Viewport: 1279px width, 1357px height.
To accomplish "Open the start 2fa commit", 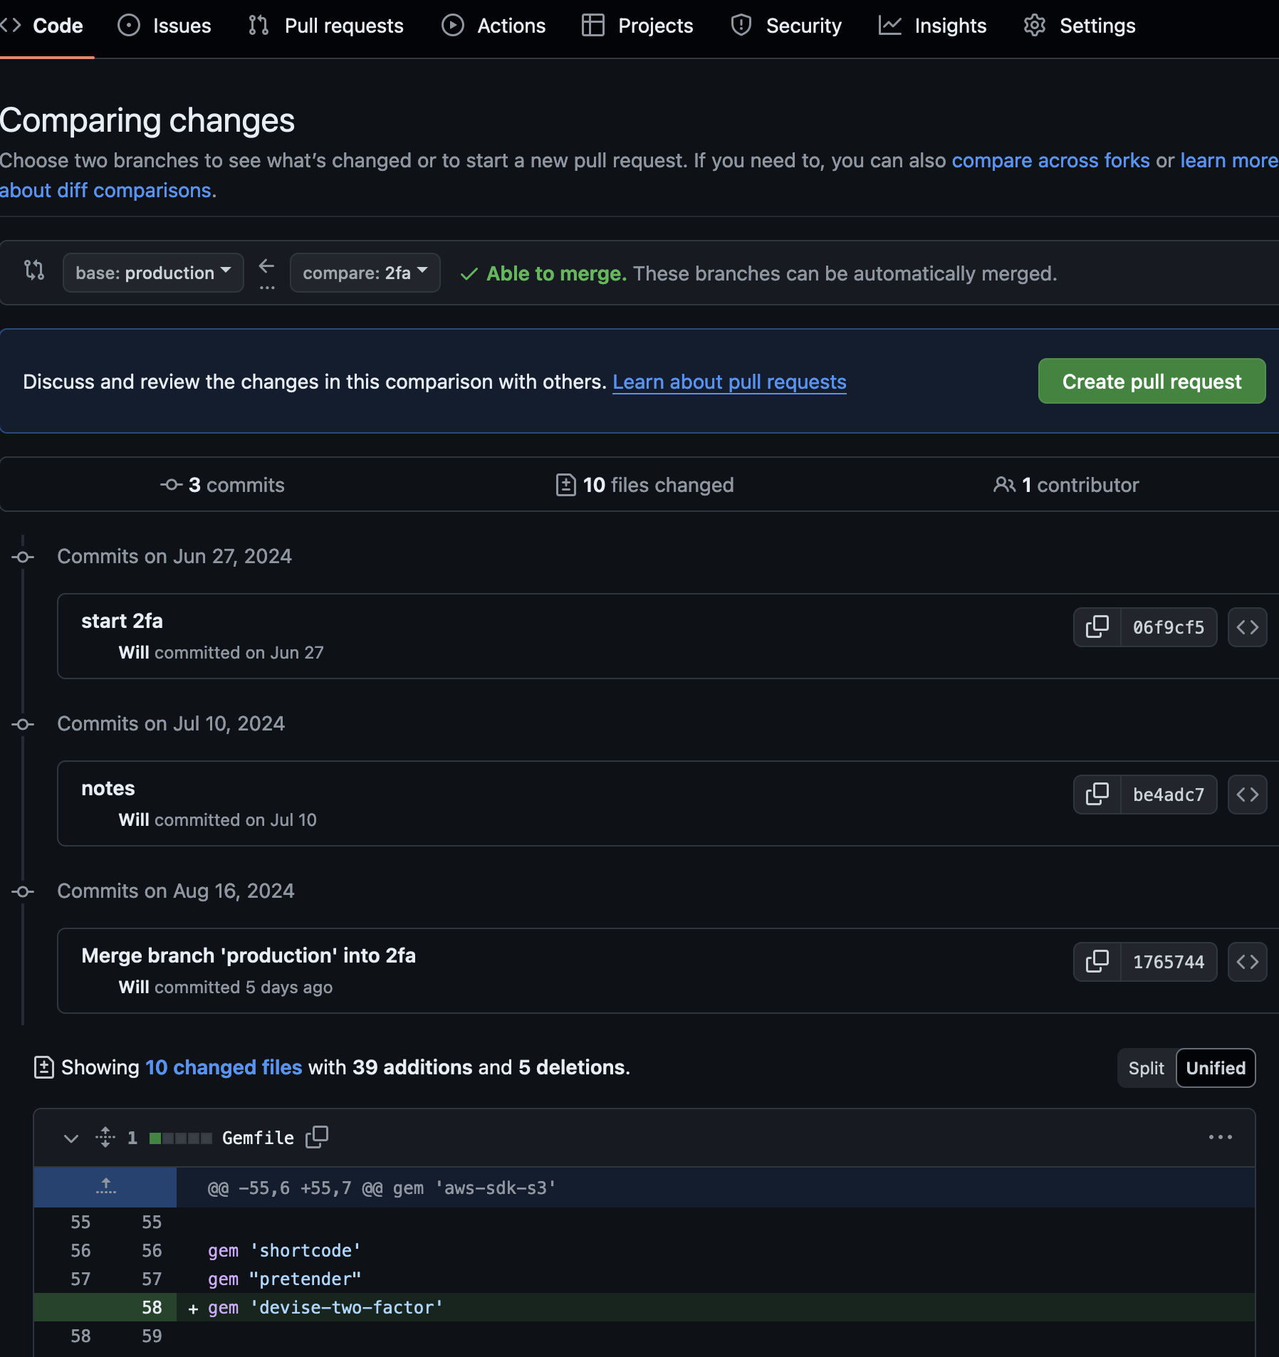I will pyautogui.click(x=122, y=621).
